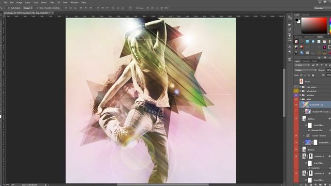Select the Curves - brush 1 layer
Image resolution: width=331 pixels, height=186 pixels.
[x=315, y=135]
